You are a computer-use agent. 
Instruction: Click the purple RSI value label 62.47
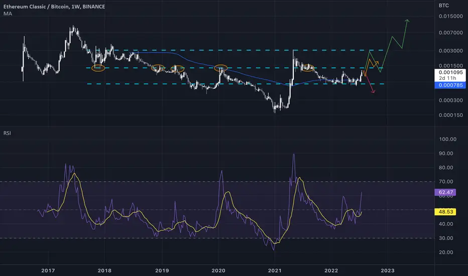click(x=445, y=192)
